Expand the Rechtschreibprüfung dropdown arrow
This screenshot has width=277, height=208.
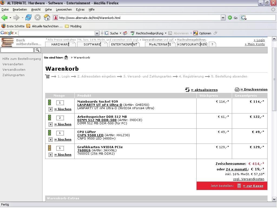[166, 33]
